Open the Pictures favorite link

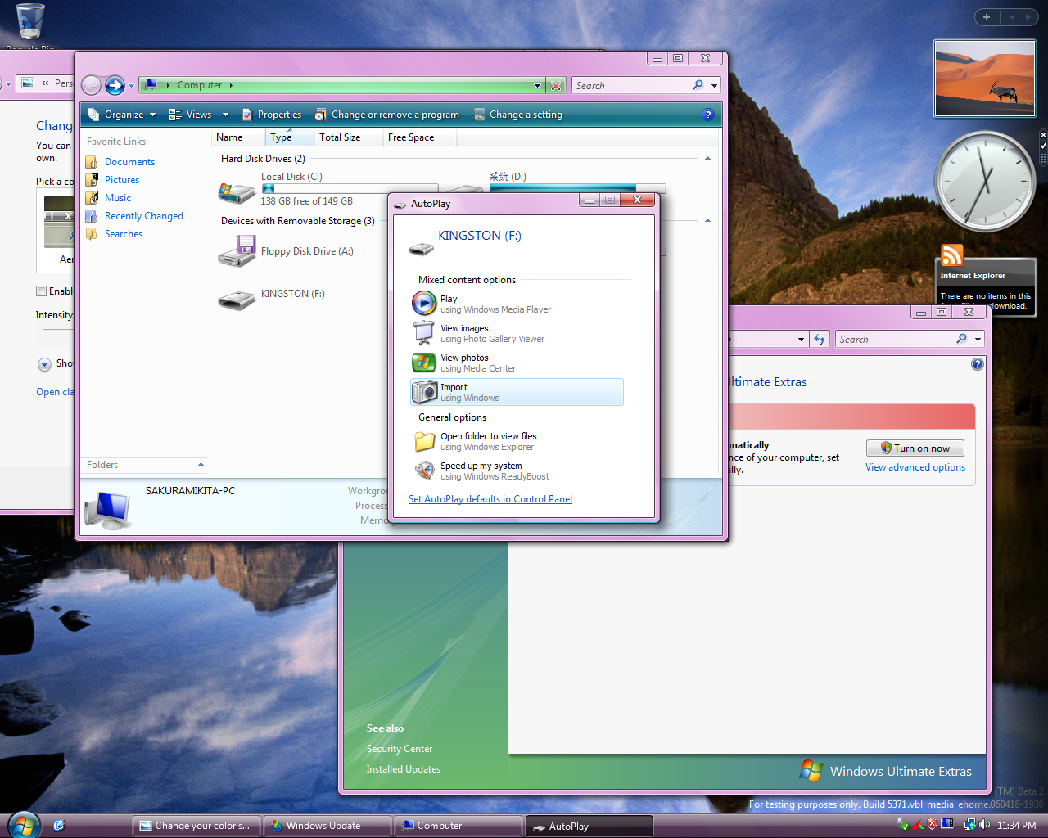122,180
